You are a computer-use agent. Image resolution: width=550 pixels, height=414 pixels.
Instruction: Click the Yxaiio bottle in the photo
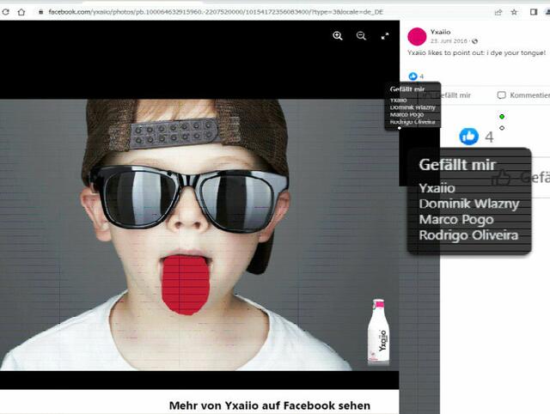(378, 332)
